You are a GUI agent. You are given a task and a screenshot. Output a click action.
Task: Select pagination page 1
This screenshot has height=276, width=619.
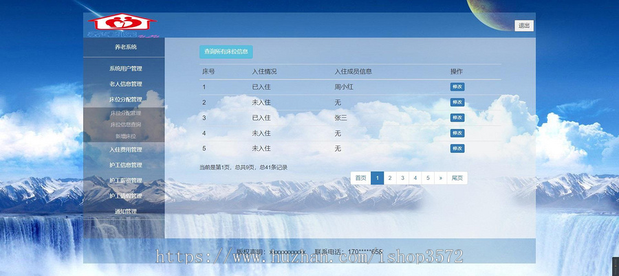pyautogui.click(x=377, y=179)
